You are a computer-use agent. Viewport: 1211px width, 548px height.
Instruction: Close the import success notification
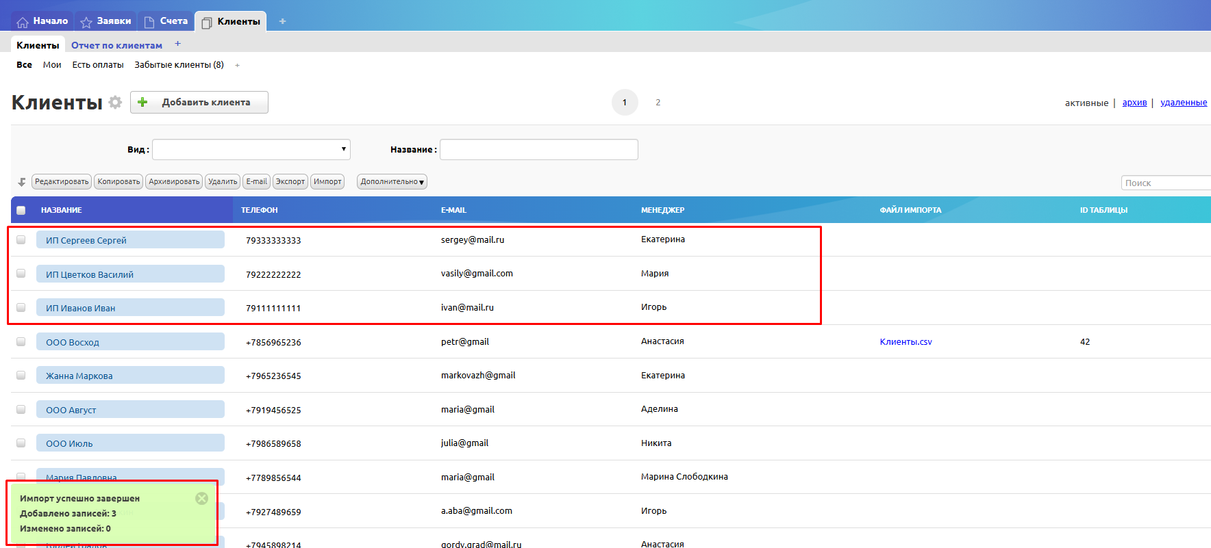pyautogui.click(x=201, y=498)
